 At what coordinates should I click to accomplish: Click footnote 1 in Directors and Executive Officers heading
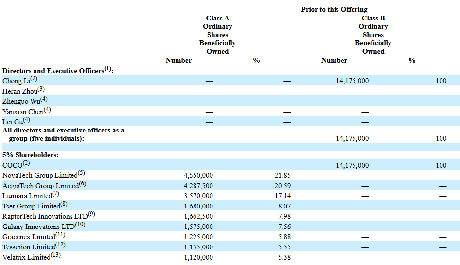pyautogui.click(x=107, y=69)
